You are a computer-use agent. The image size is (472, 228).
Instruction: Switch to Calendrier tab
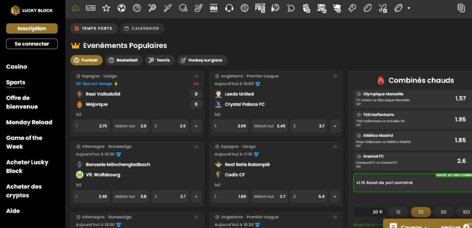(142, 28)
